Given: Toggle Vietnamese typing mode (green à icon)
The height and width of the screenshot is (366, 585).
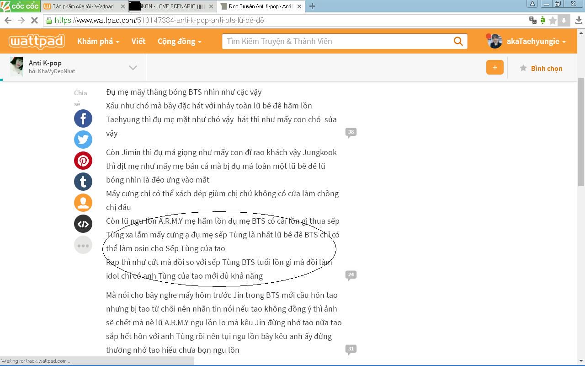Looking at the screenshot, I should (542, 20).
